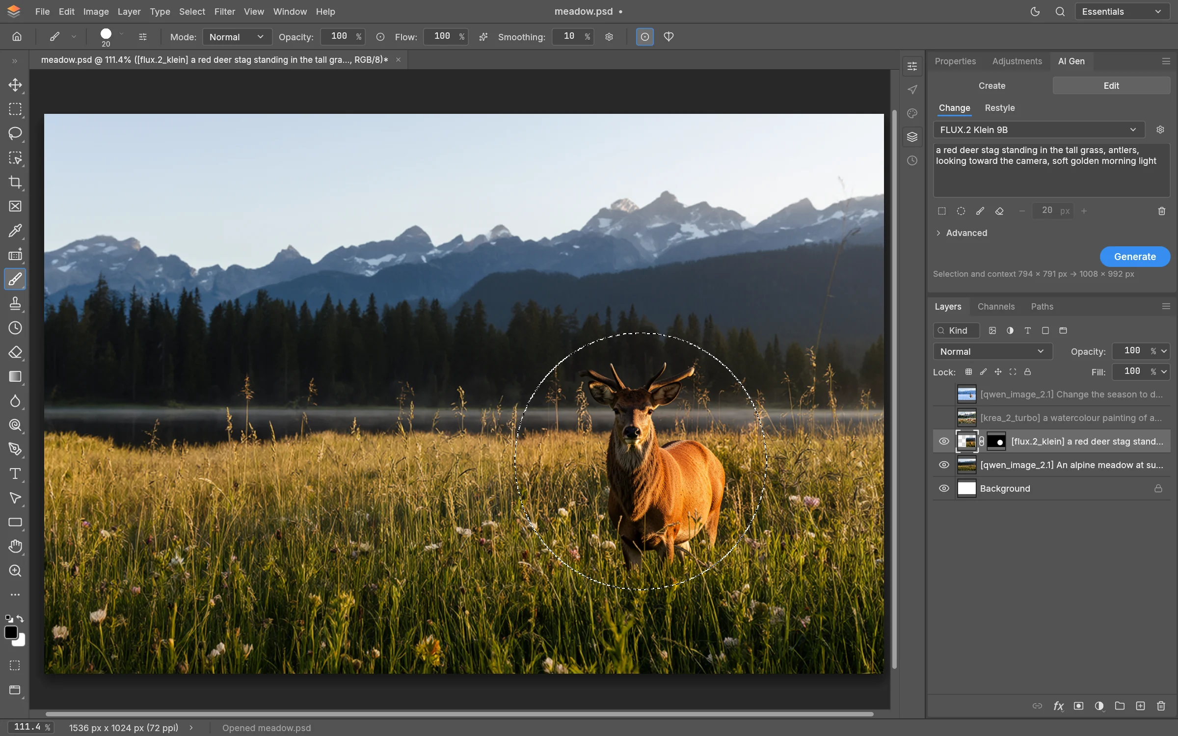The height and width of the screenshot is (736, 1178).
Task: Create a new layer with plus icon
Action: (x=1140, y=706)
